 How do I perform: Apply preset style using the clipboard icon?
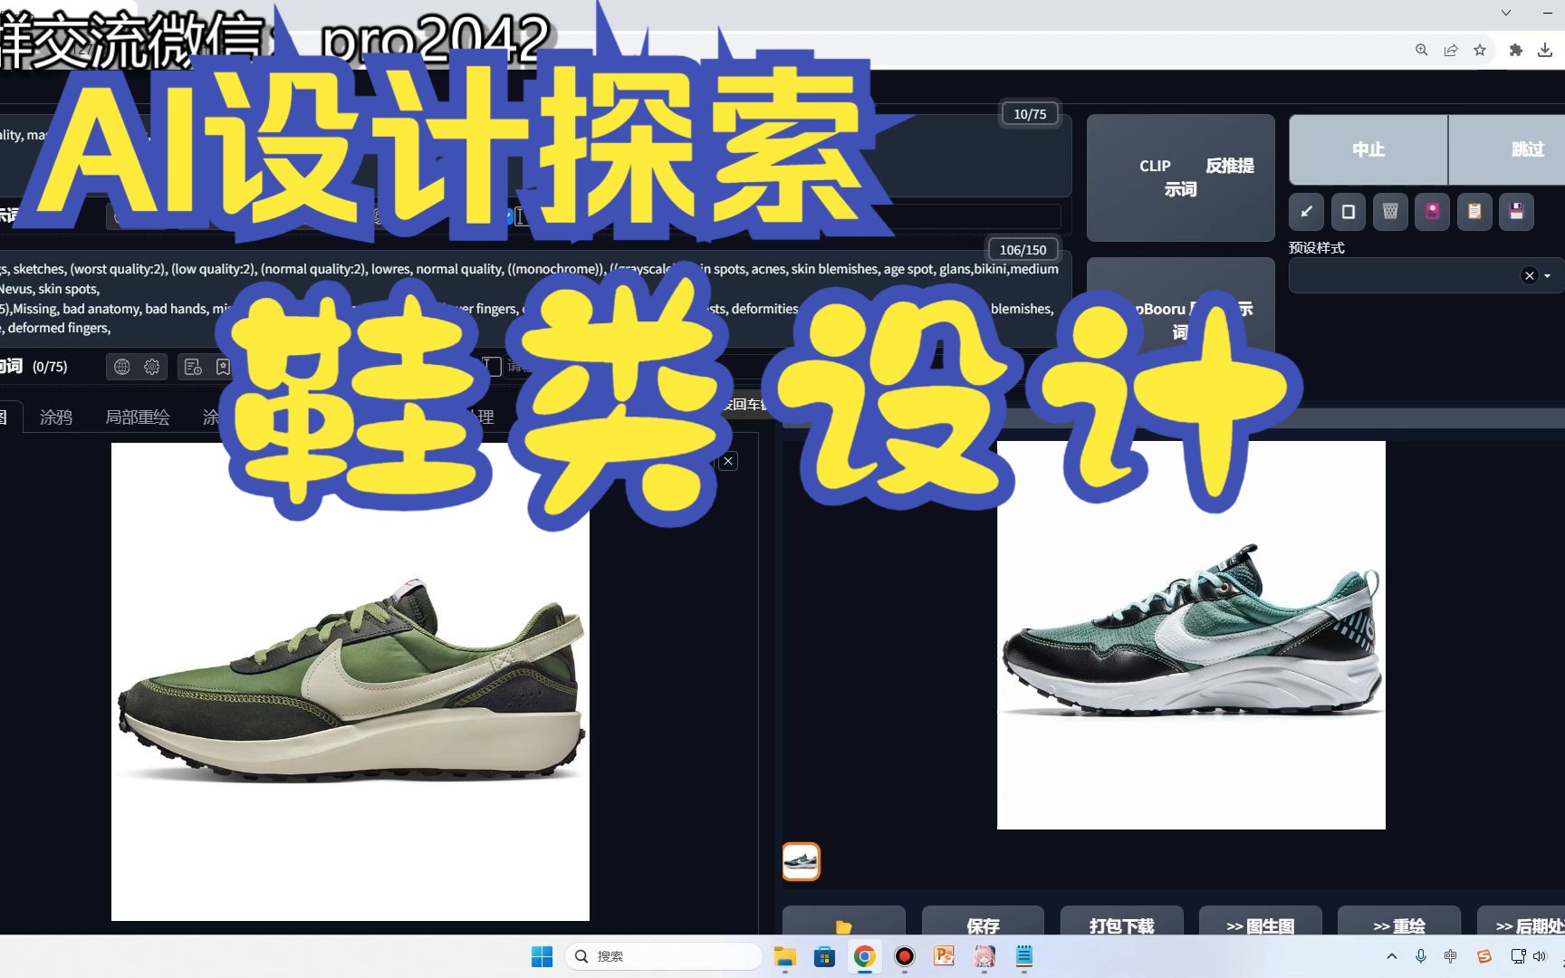point(1474,212)
